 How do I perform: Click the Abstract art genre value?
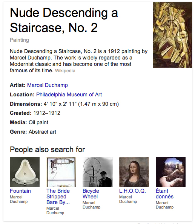(x=42, y=132)
